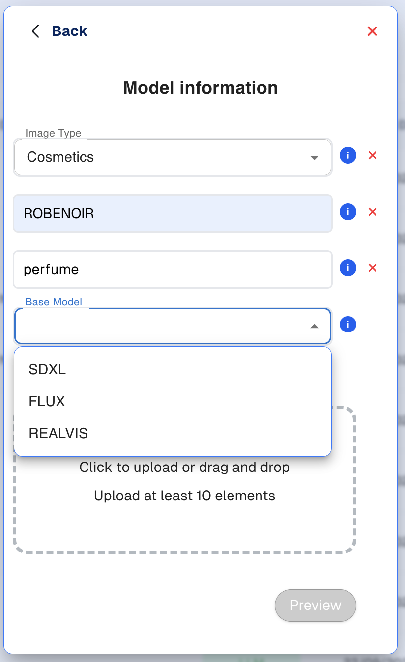
Task: Clear the ROBENOIR field using red X
Action: point(373,212)
